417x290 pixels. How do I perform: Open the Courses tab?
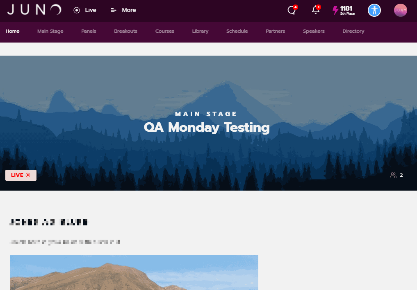(164, 31)
